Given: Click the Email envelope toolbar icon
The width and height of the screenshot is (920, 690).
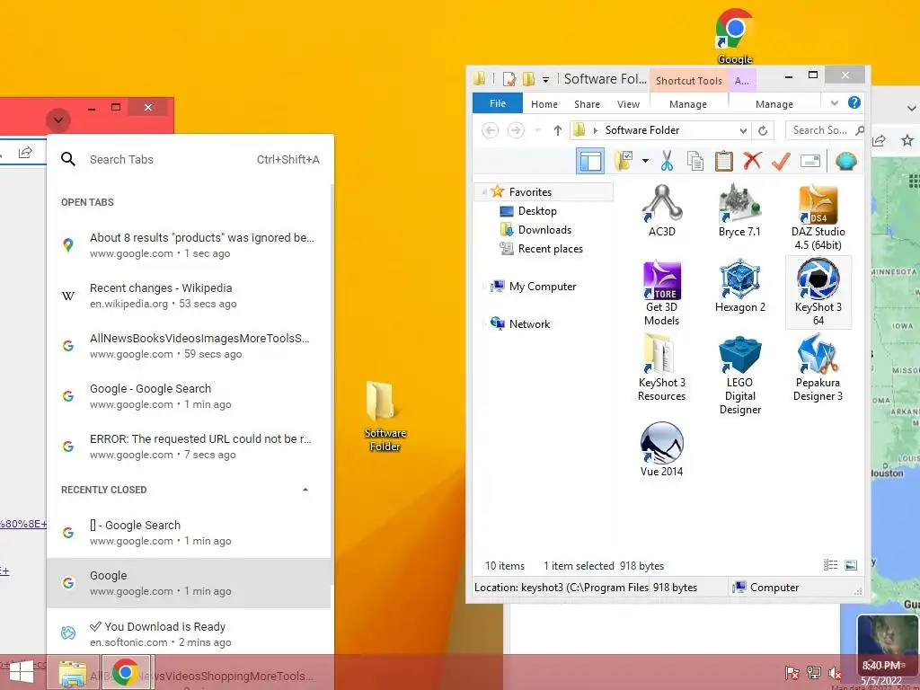Looking at the screenshot, I should click(809, 161).
